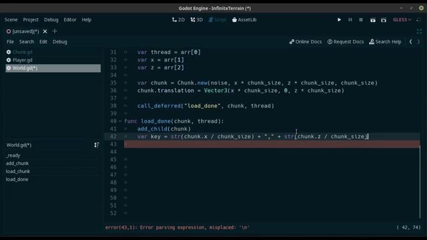Play the current edited scene
Screen dimensions: 427x240
pos(373,20)
